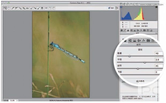Select the Targeted Adjustment tool

[20, 8]
